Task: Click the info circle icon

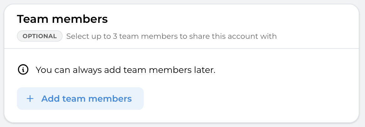Action: tap(23, 70)
